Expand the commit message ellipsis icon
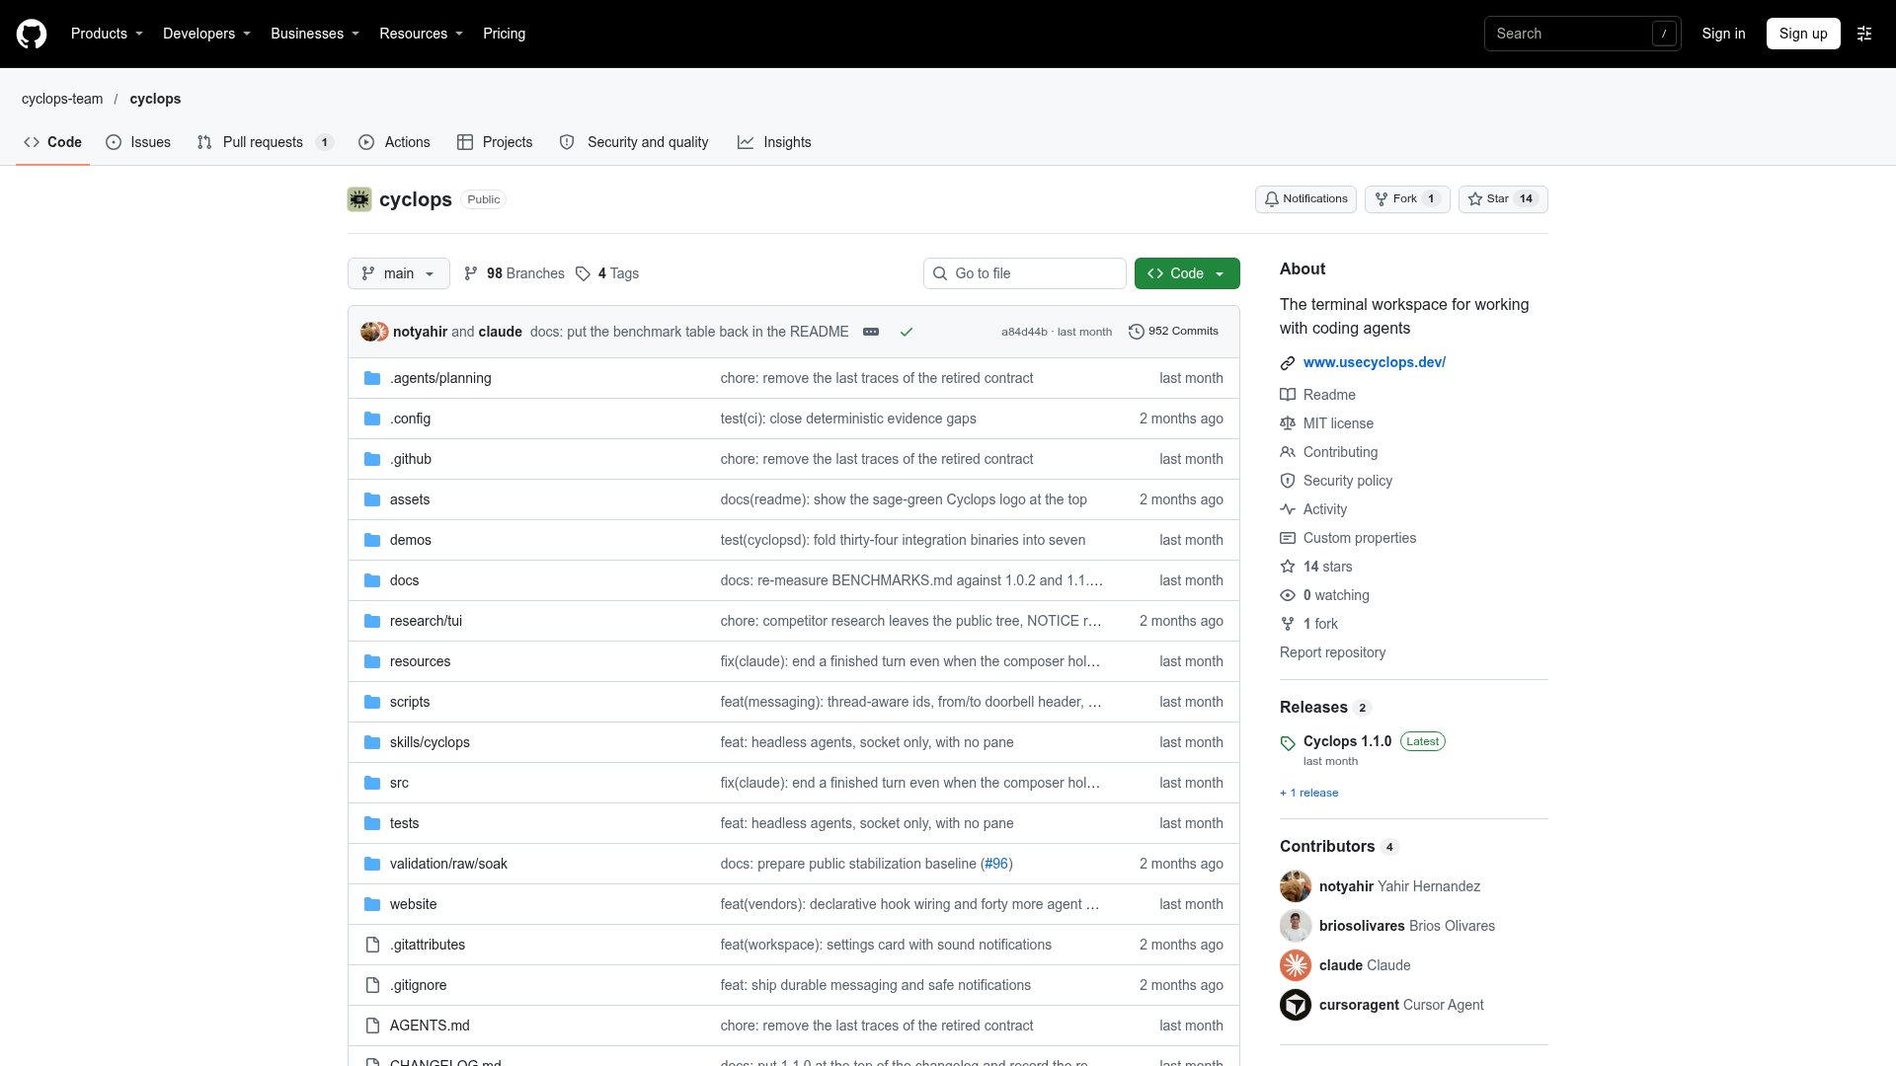Screen dimensions: 1896x1066 871,332
